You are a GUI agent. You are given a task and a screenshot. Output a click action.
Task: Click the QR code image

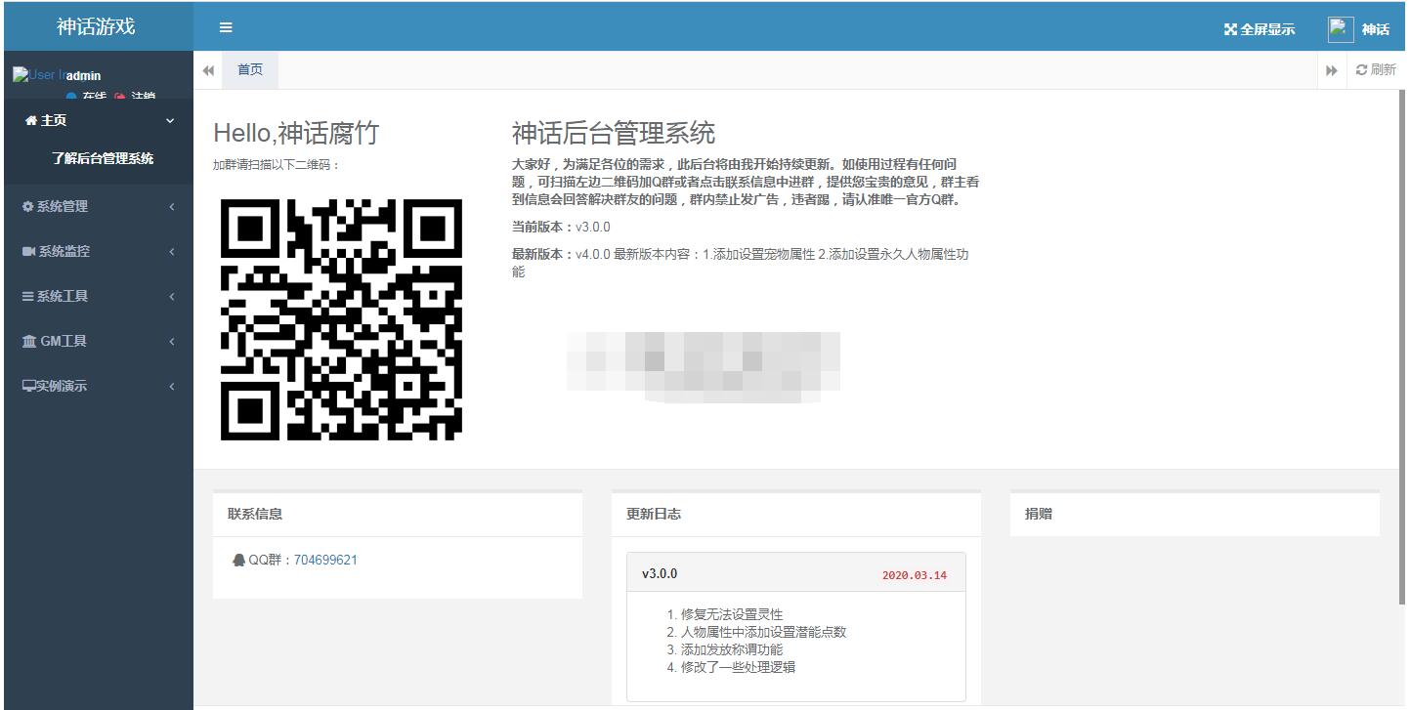click(341, 319)
